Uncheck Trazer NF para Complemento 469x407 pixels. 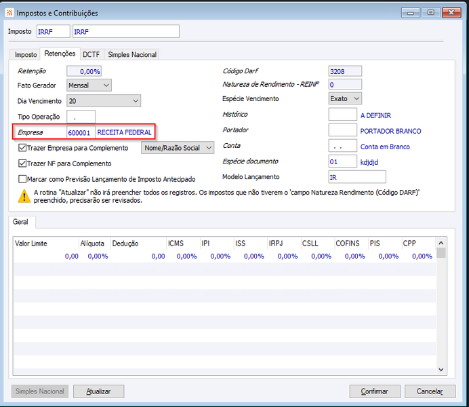pos(22,163)
